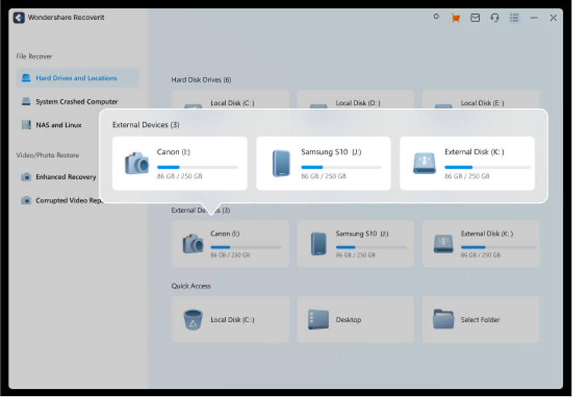
Task: Open the list menu icon
Action: click(514, 17)
